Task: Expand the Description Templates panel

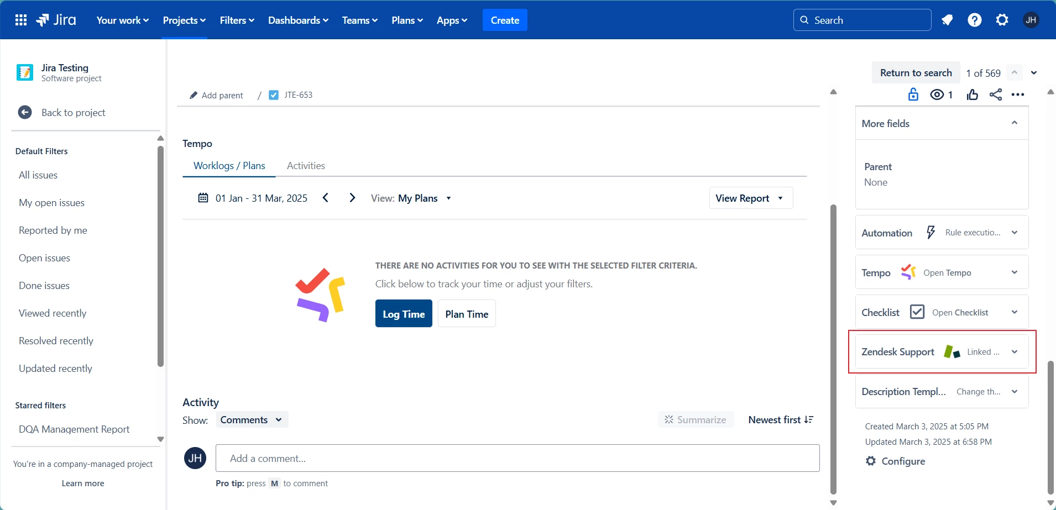Action: (x=1015, y=391)
